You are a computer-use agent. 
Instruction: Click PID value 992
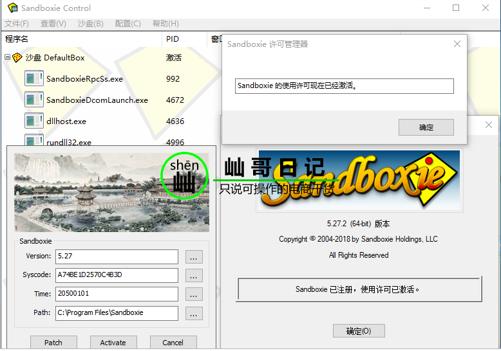coord(173,79)
